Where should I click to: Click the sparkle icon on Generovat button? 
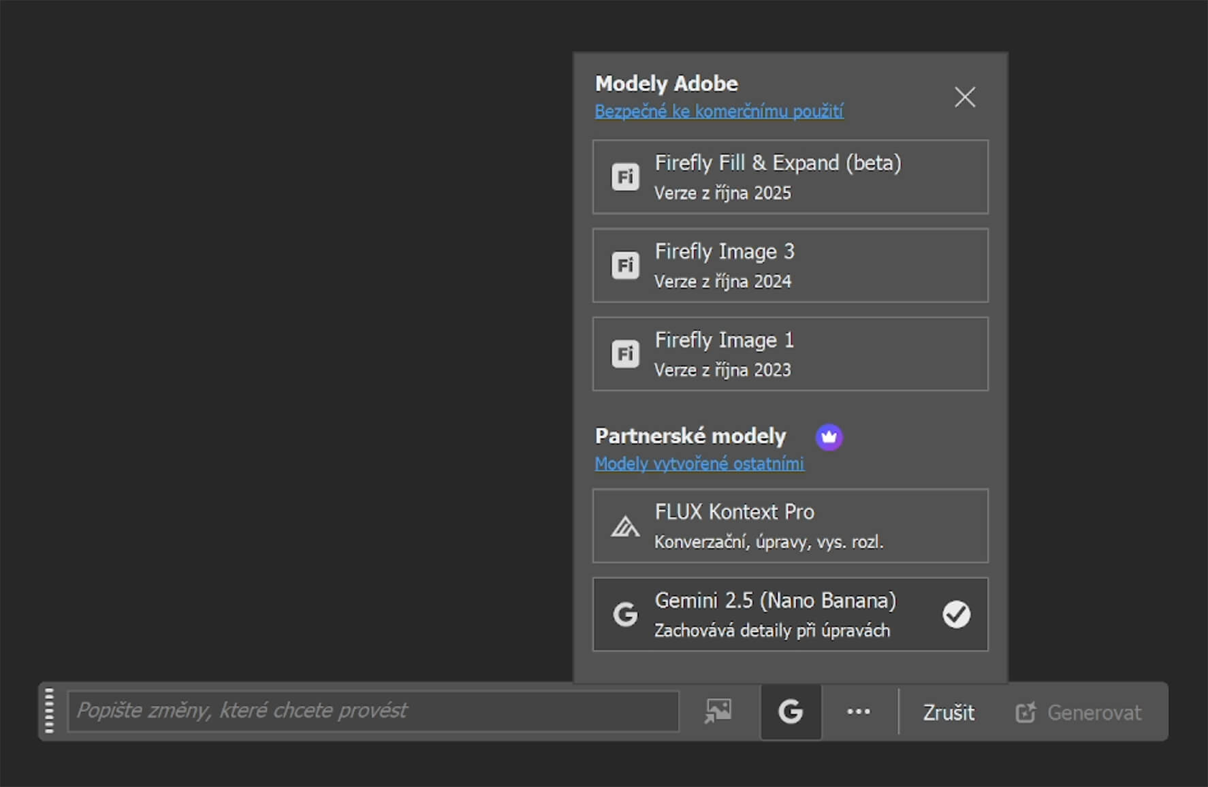(x=1026, y=712)
